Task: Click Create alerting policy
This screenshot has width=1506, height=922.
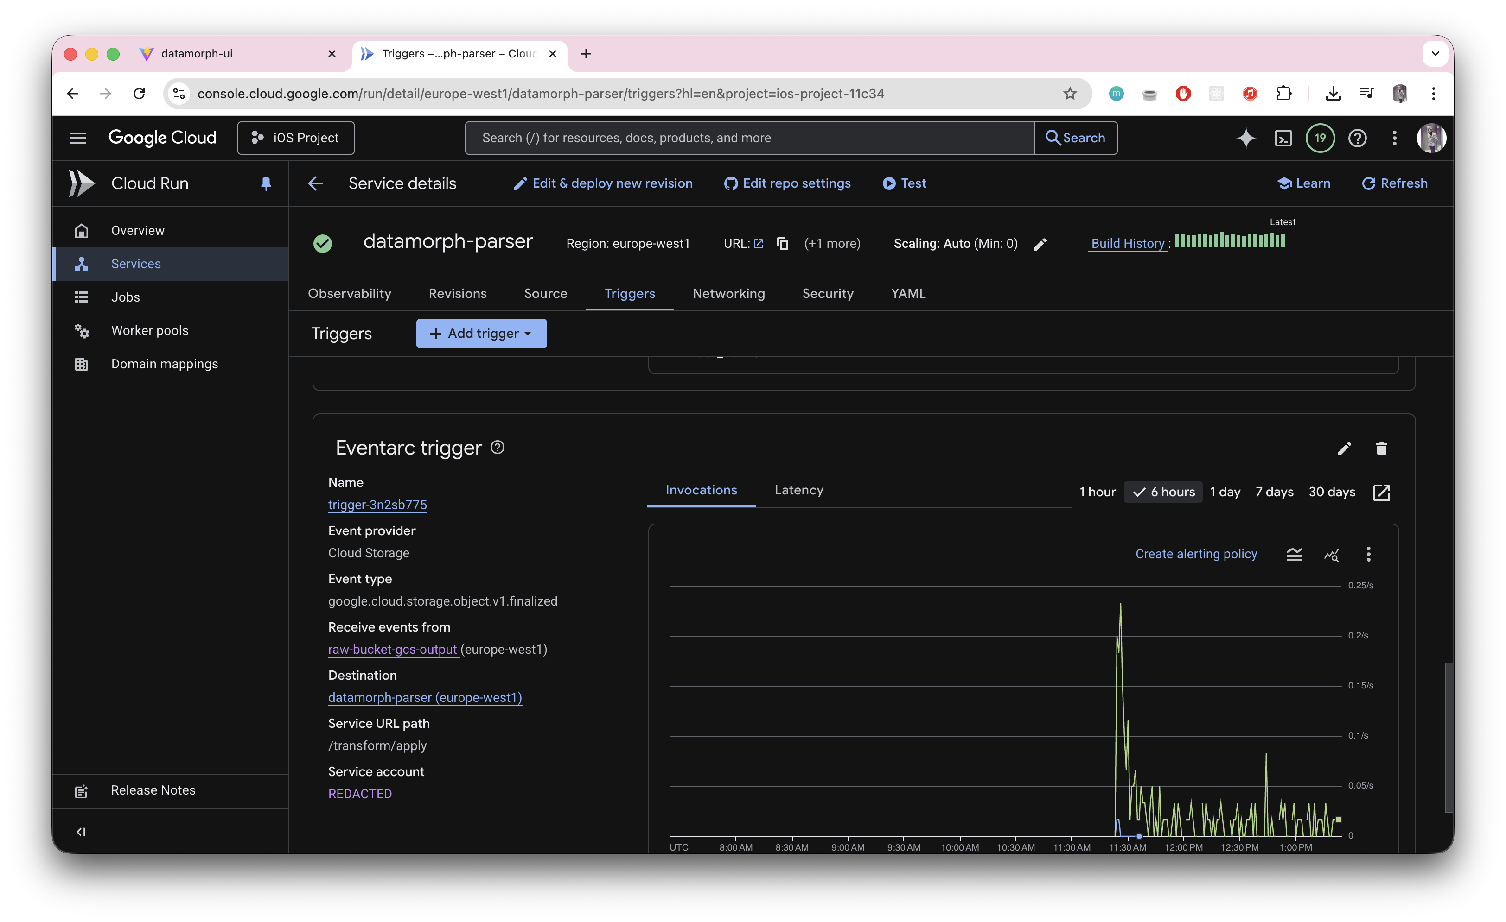Action: click(1195, 555)
